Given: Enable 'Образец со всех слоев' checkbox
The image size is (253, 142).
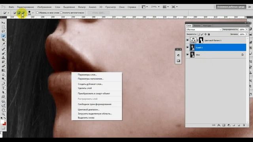Looking at the screenshot, I should [38, 13].
